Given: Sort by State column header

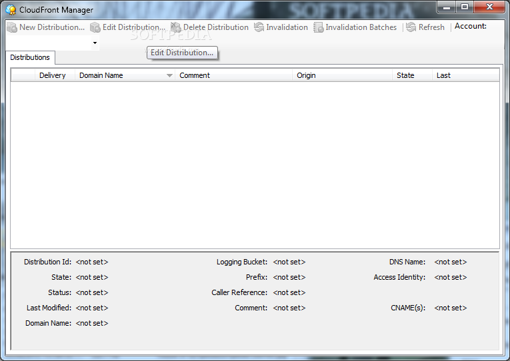Looking at the screenshot, I should click(412, 75).
